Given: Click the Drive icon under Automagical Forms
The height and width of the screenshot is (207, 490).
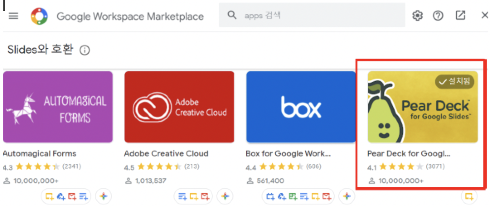Looking at the screenshot, I should tap(61, 196).
